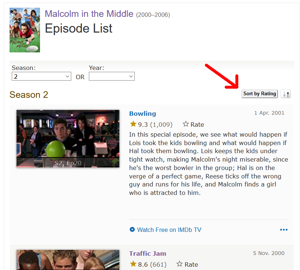
Task: Open the three-dots more options menu
Action: (x=284, y=230)
